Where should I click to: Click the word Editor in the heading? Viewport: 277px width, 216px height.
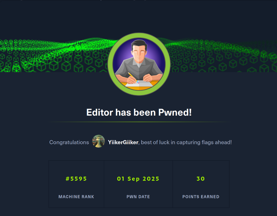coord(100,112)
